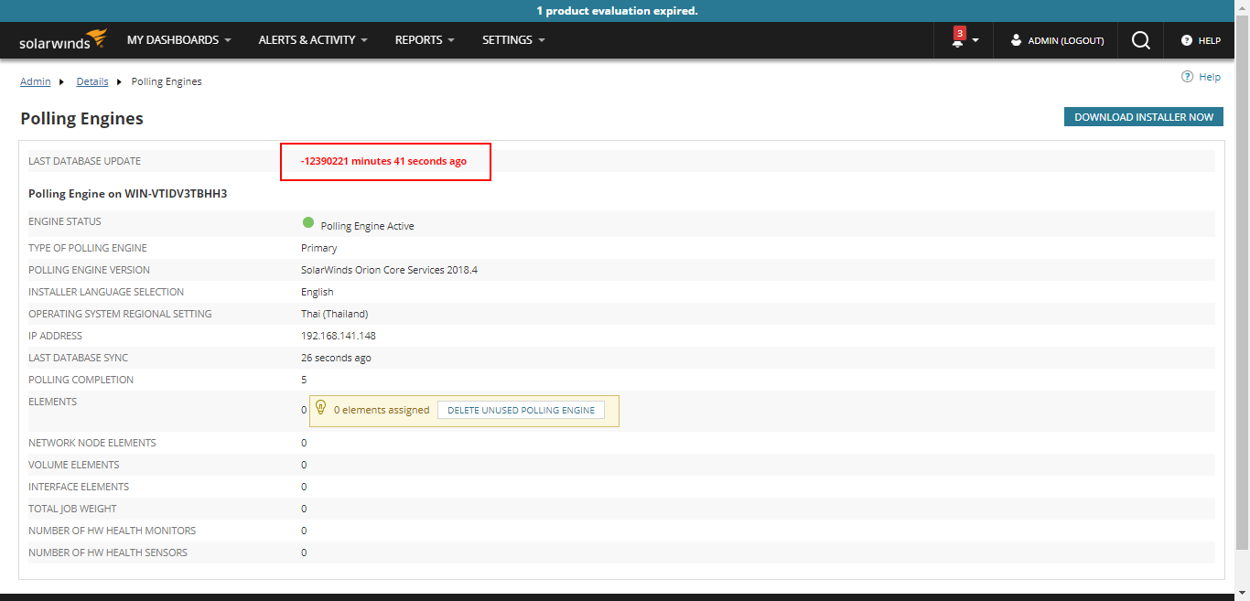Click the Primary engine type value
Viewport: 1250px width, 601px height.
[x=318, y=248]
